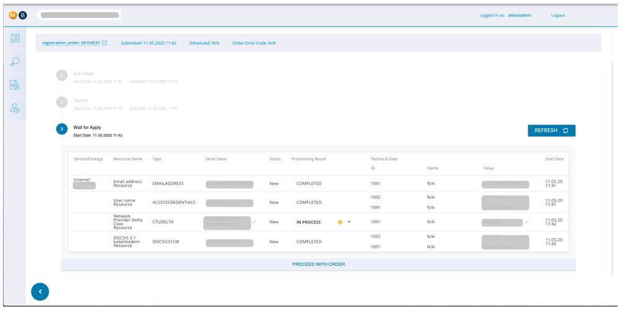Click User name Resource name cell

pos(124,203)
